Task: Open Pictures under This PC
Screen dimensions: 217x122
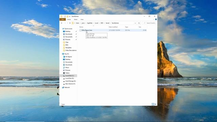Action: click(68, 70)
